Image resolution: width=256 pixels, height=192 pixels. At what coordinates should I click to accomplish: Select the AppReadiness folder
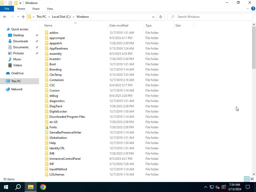[x=58, y=48]
